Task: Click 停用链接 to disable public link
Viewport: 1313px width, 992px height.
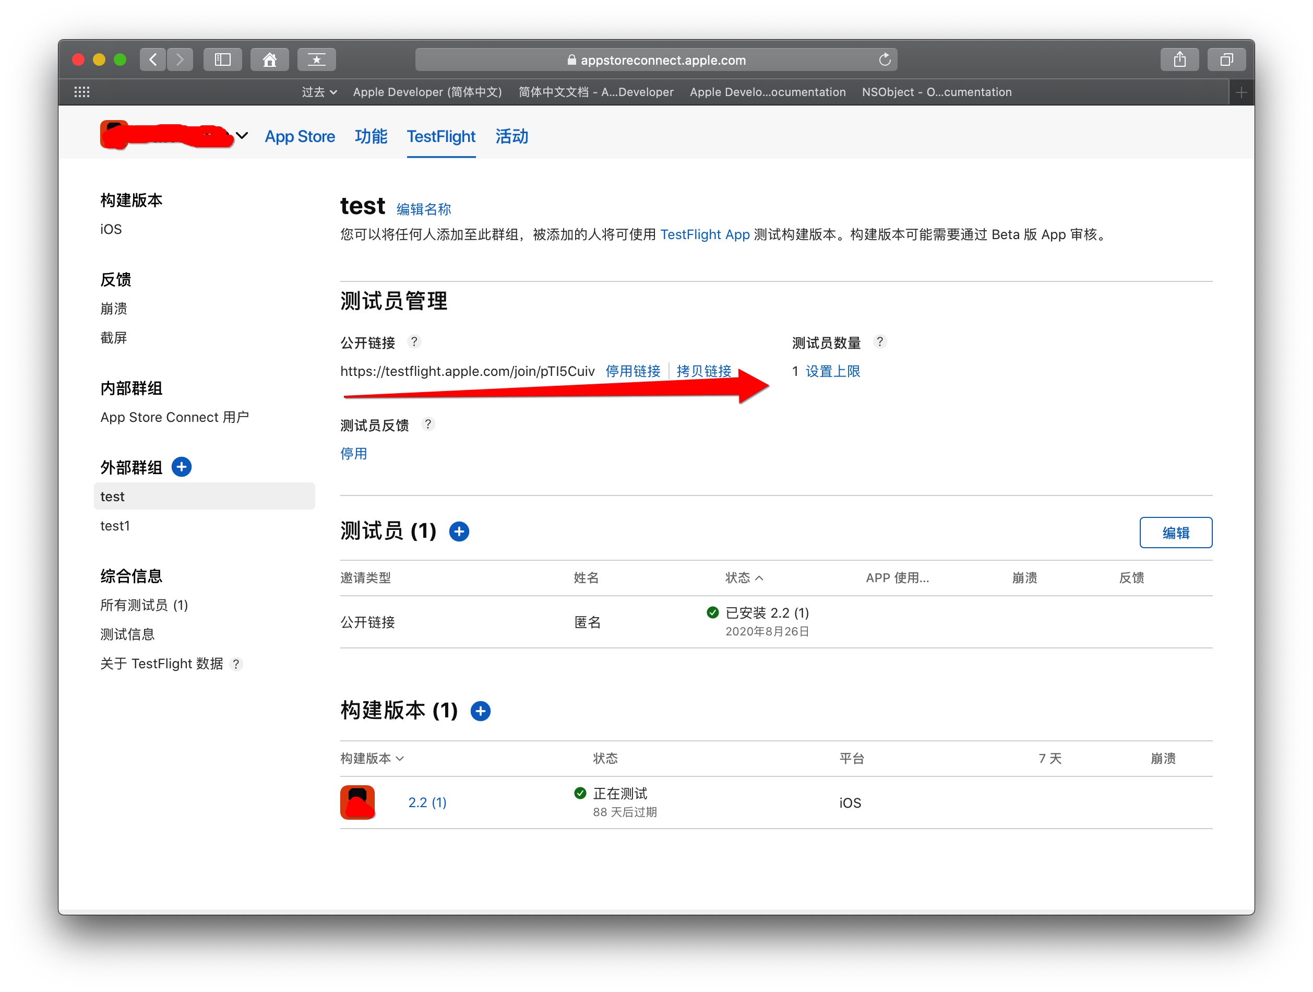Action: click(633, 371)
